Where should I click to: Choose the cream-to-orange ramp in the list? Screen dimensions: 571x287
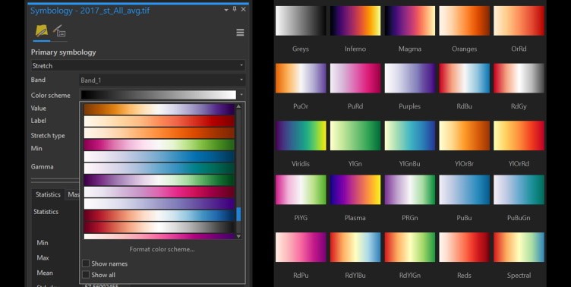(159, 133)
